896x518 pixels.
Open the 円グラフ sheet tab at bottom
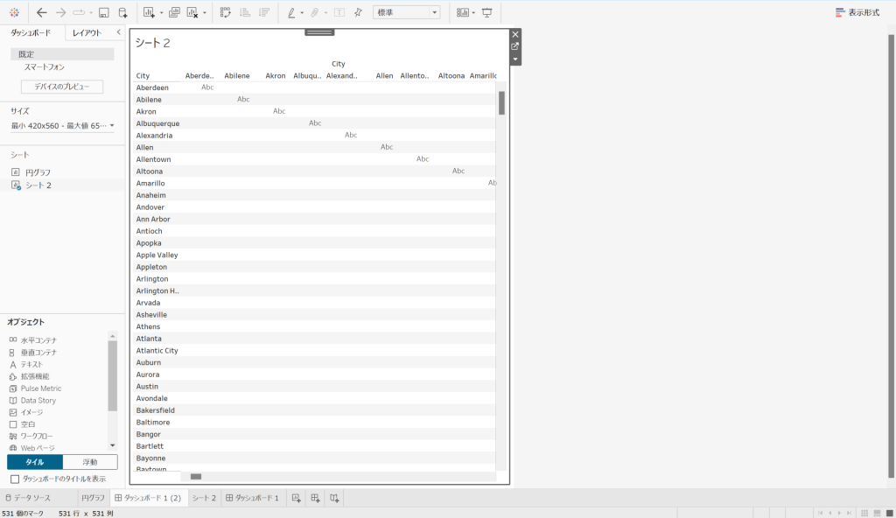(93, 498)
